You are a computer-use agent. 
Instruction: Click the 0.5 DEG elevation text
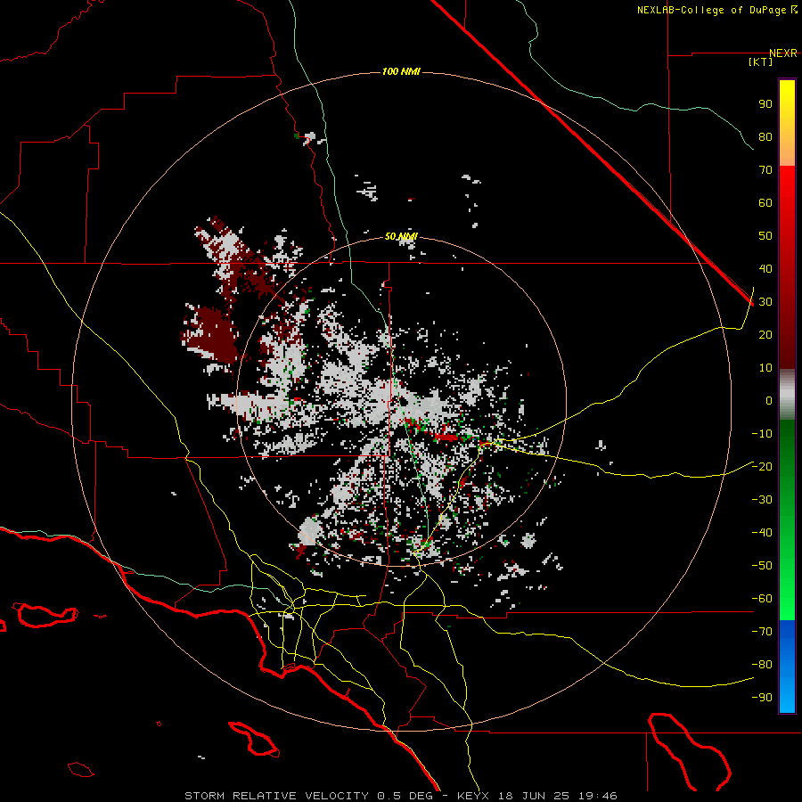coord(405,796)
